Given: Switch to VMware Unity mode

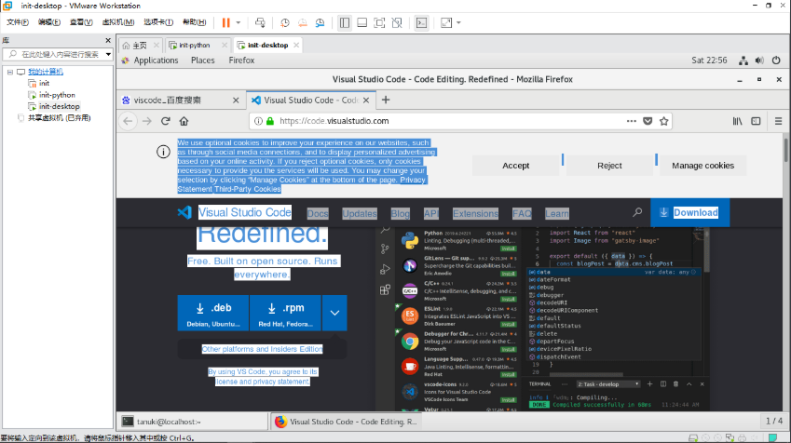Looking at the screenshot, I should (397, 22).
